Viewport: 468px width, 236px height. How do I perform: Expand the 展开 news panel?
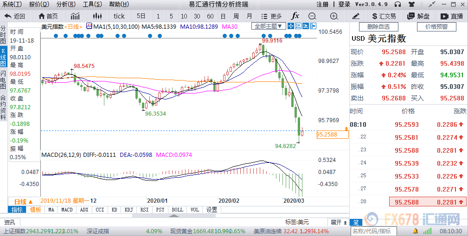point(339,222)
